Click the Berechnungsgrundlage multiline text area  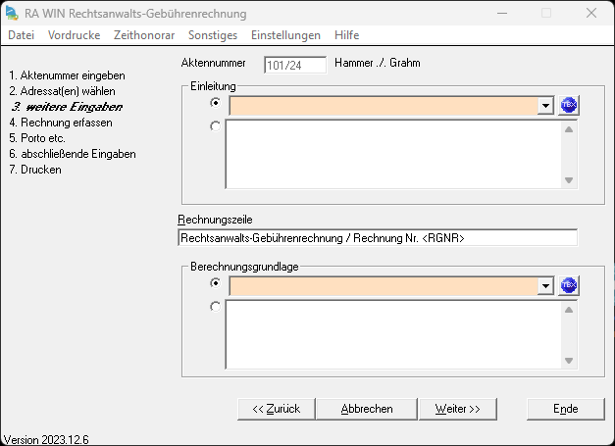393,334
